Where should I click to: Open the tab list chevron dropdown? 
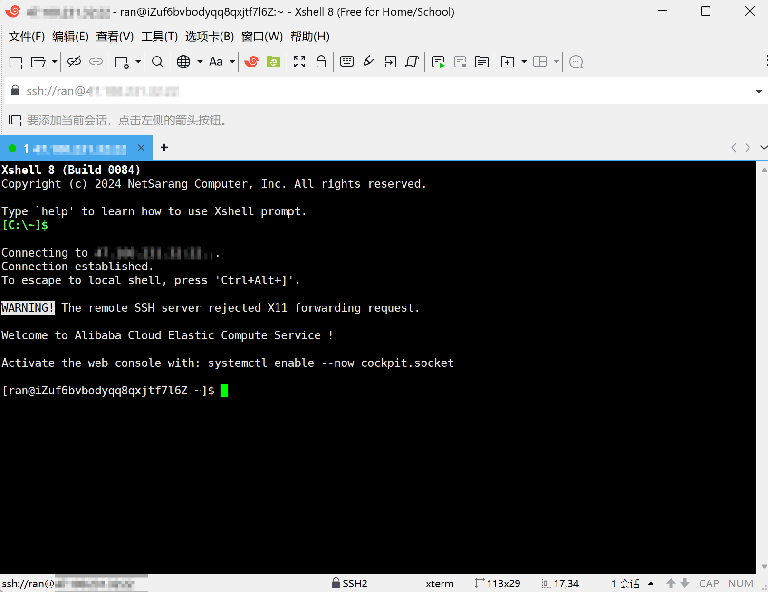tap(763, 148)
